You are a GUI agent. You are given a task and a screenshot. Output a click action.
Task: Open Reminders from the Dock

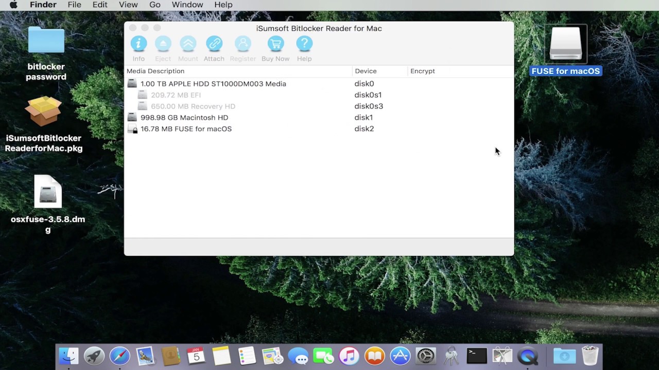tap(247, 356)
